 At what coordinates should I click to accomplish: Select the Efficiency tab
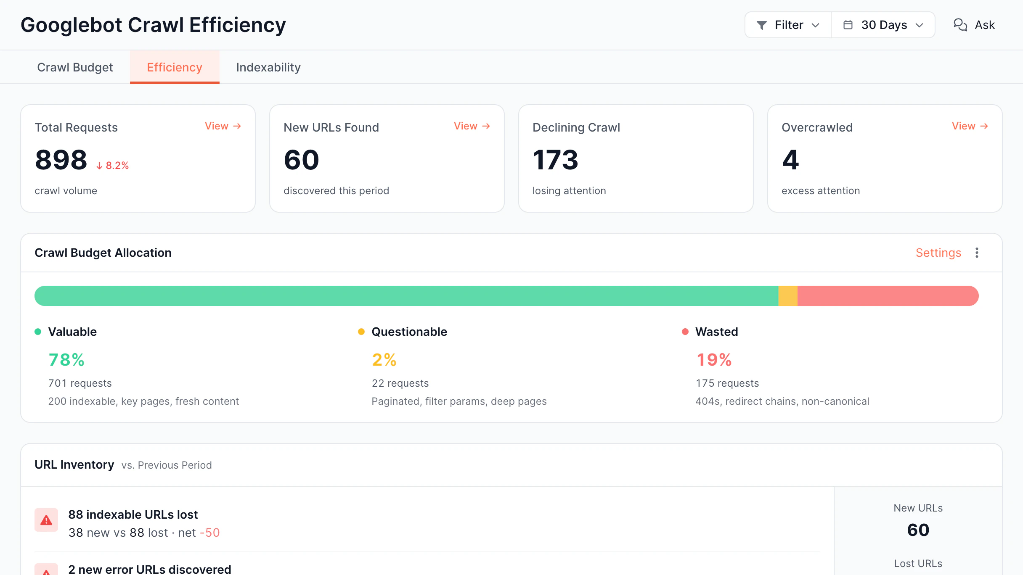pyautogui.click(x=175, y=67)
